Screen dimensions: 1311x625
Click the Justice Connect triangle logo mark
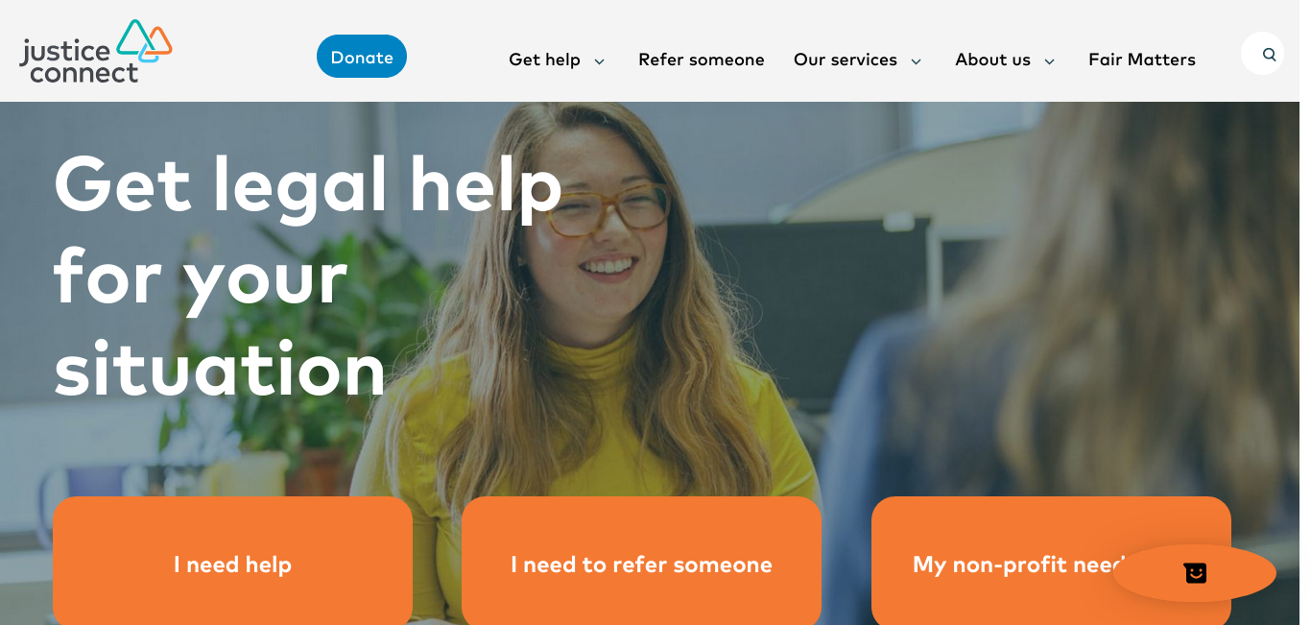[144, 40]
